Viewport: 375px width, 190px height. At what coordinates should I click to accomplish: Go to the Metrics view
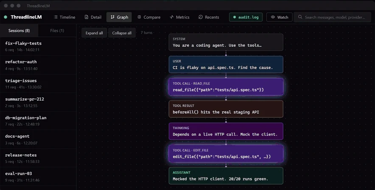(179, 17)
